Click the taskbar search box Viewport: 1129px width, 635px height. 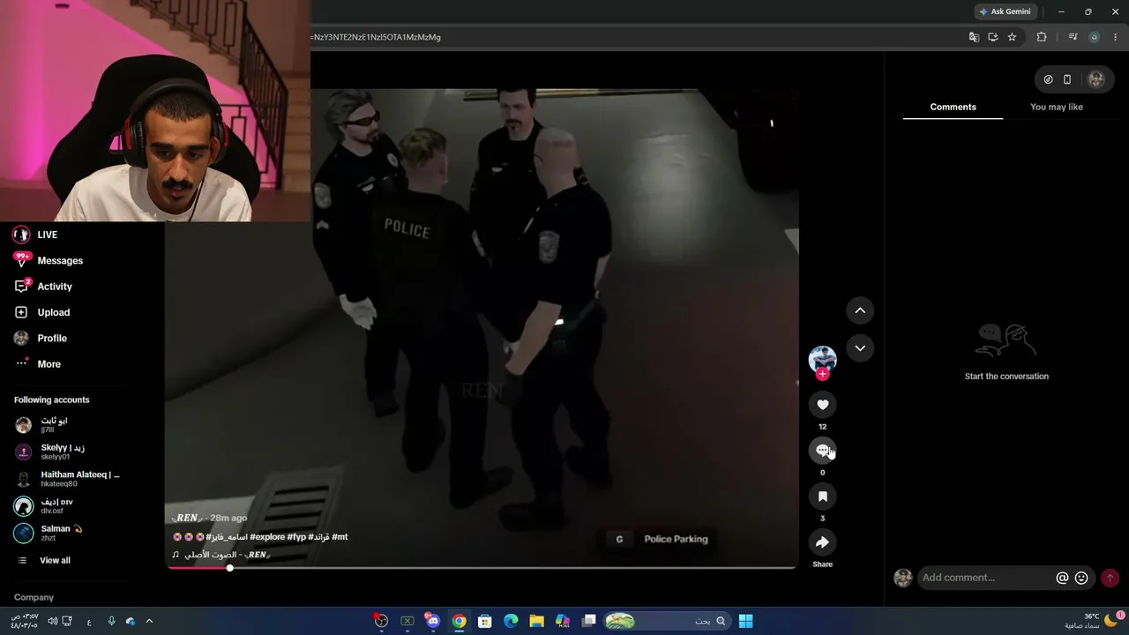click(667, 621)
